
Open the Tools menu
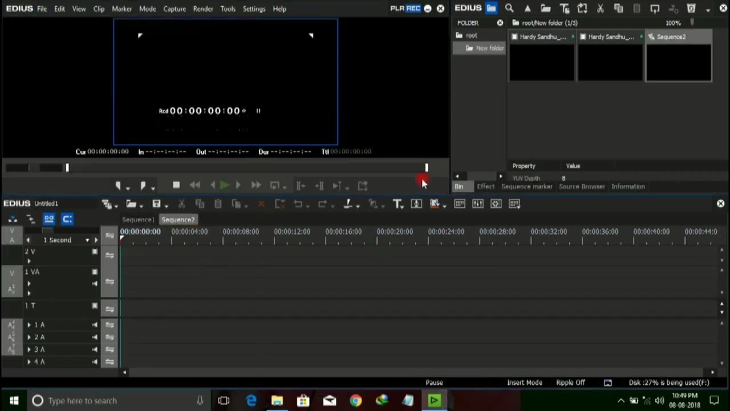click(x=228, y=9)
